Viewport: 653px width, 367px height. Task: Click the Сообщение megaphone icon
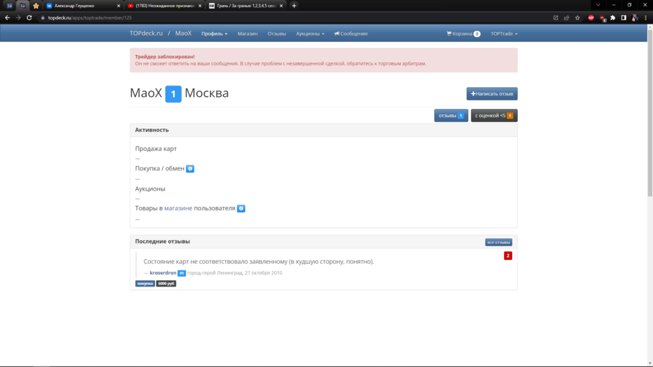tap(337, 33)
